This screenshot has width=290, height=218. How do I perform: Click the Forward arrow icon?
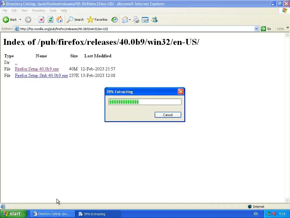coord(28,20)
